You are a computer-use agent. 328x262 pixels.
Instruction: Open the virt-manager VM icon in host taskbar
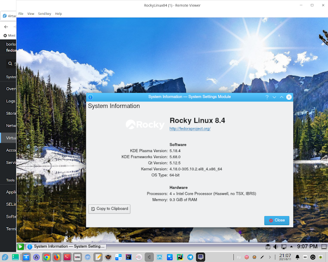[77, 257]
